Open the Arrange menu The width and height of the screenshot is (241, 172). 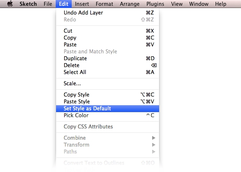click(129, 4)
